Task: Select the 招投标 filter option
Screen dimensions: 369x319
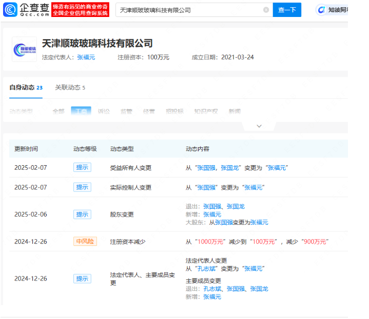Action: pyautogui.click(x=174, y=111)
